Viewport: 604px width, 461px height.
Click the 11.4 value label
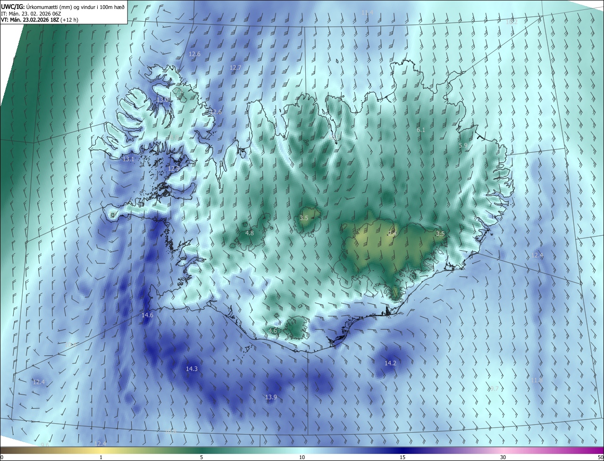point(367,12)
